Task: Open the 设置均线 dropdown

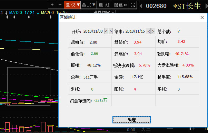Action: click(x=103, y=12)
